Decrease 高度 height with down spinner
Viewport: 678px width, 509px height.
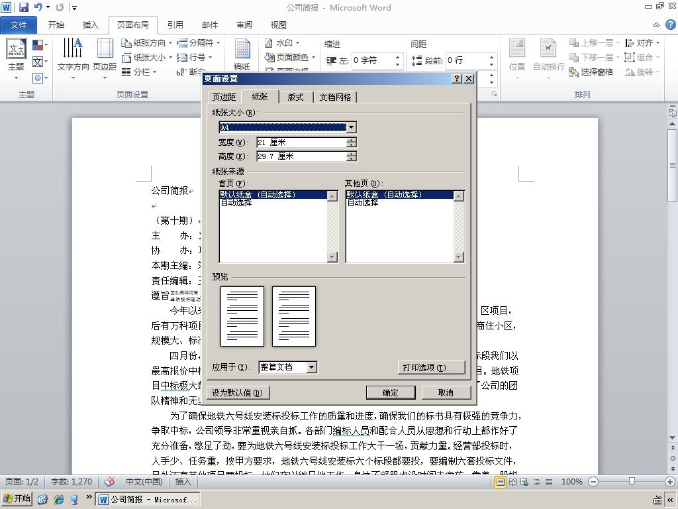pos(352,159)
